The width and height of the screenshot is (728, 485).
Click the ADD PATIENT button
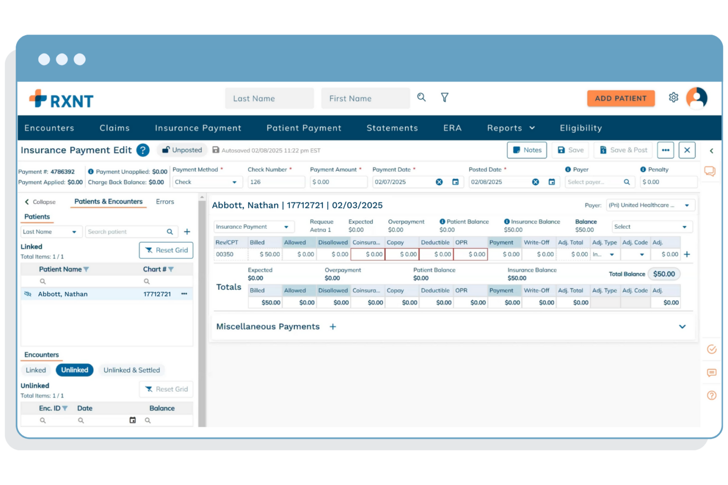620,98
